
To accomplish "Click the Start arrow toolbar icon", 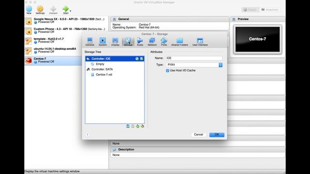I will point(65,10).
